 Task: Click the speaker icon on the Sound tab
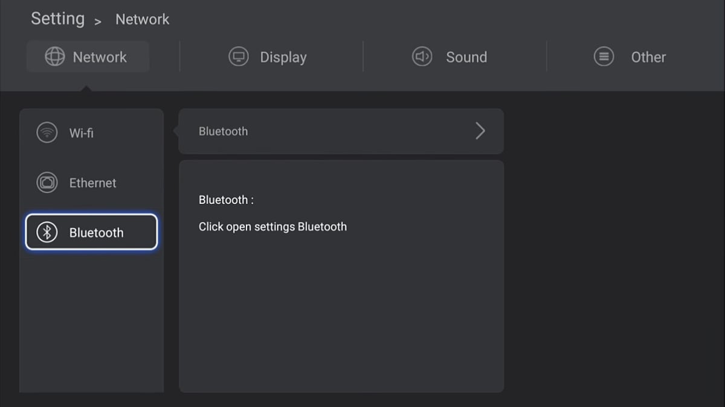422,57
